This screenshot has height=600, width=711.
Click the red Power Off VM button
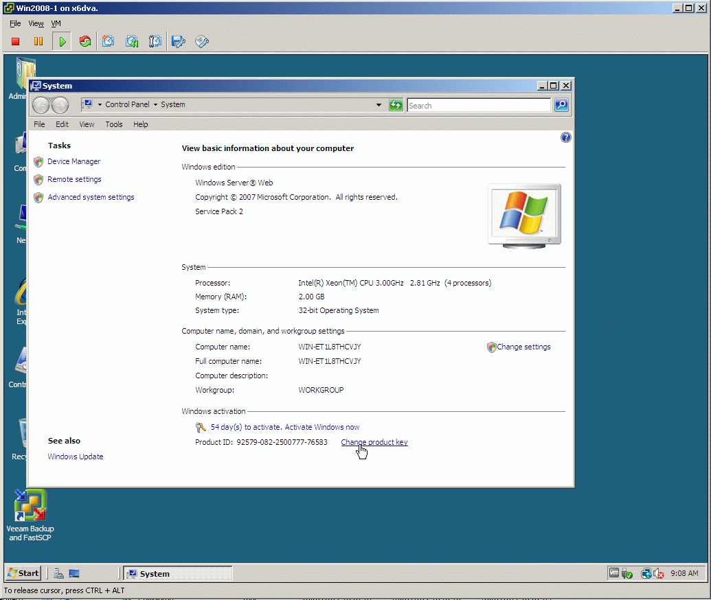click(x=15, y=42)
